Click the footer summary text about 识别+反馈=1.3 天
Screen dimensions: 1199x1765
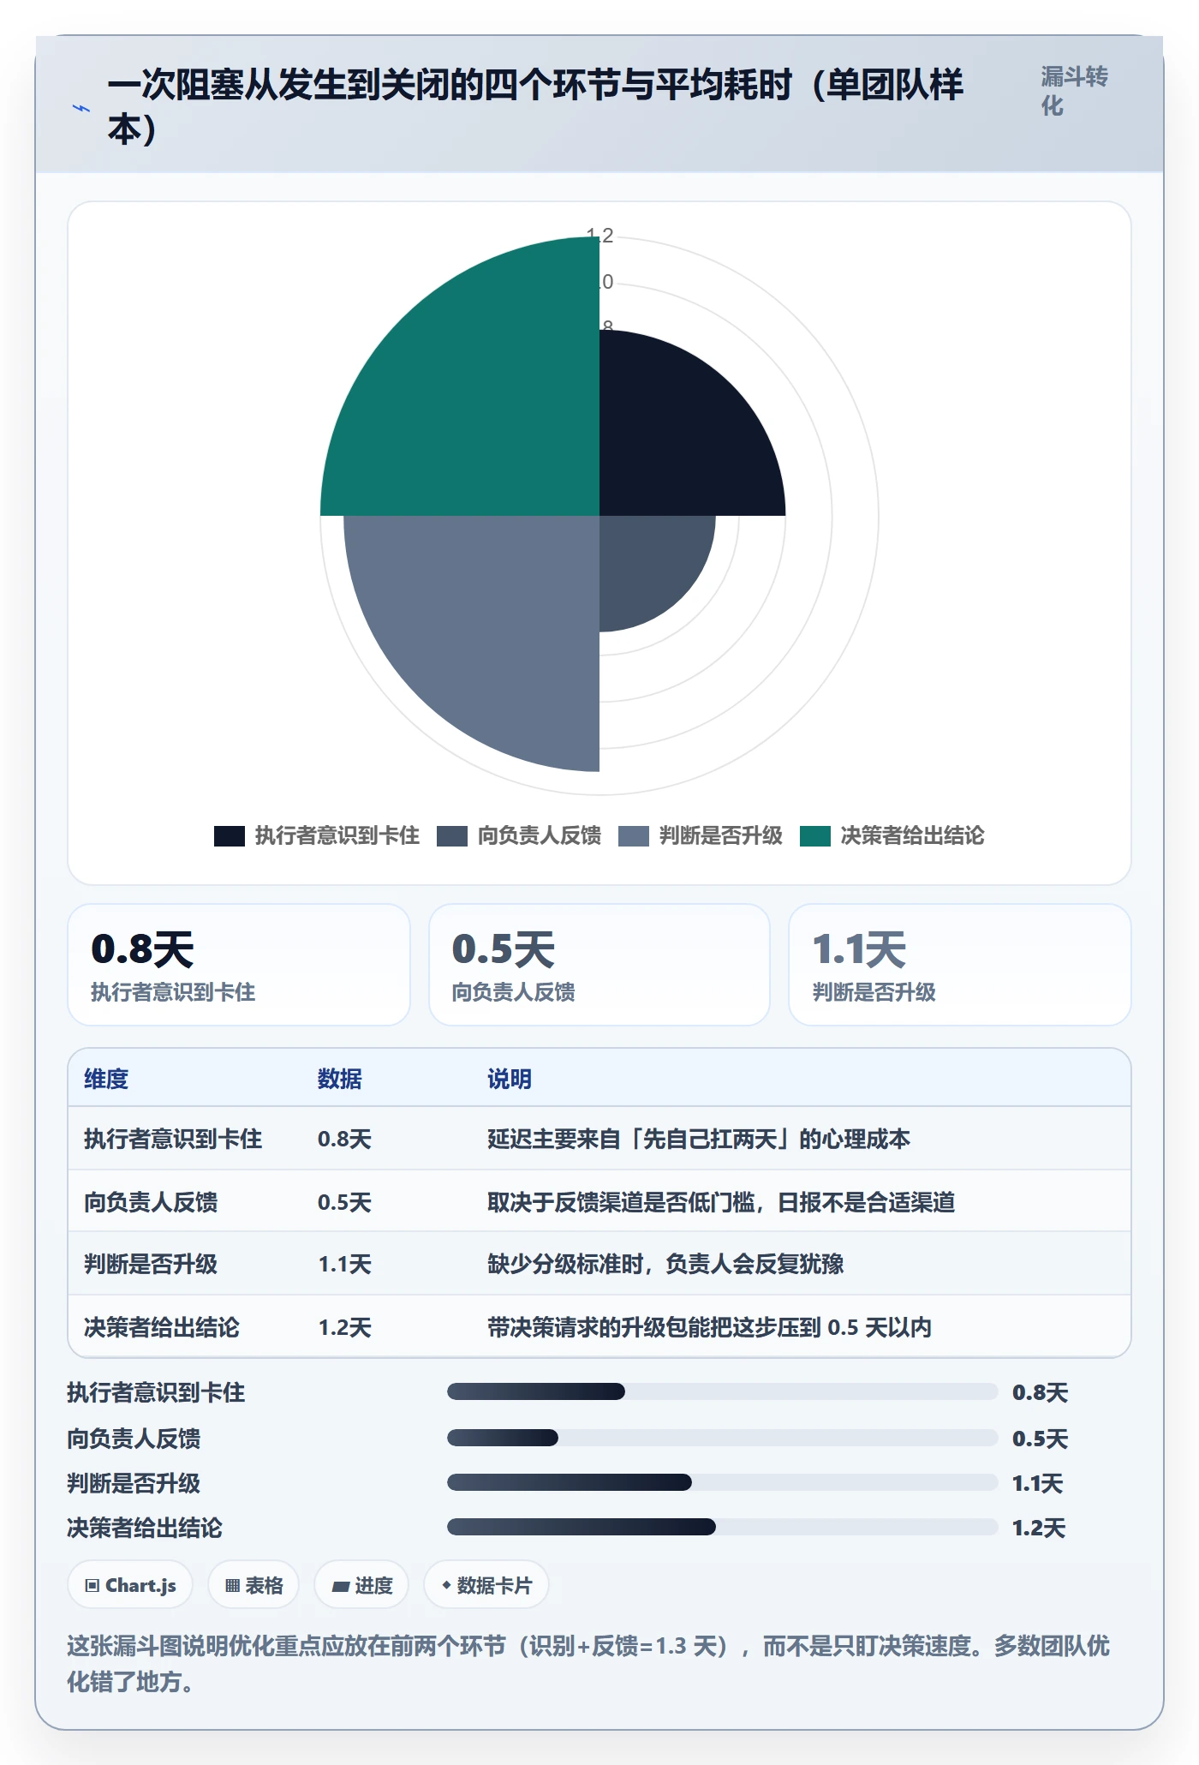tap(588, 1664)
